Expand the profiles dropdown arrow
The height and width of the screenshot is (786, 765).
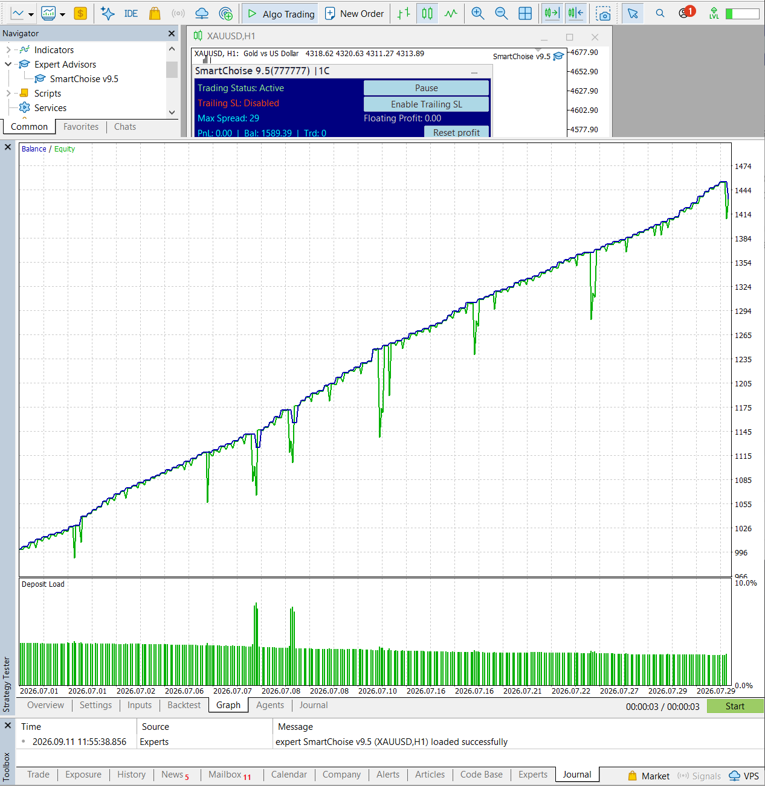[62, 14]
